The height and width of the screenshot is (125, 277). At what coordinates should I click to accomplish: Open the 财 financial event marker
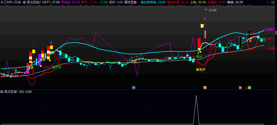(134, 88)
